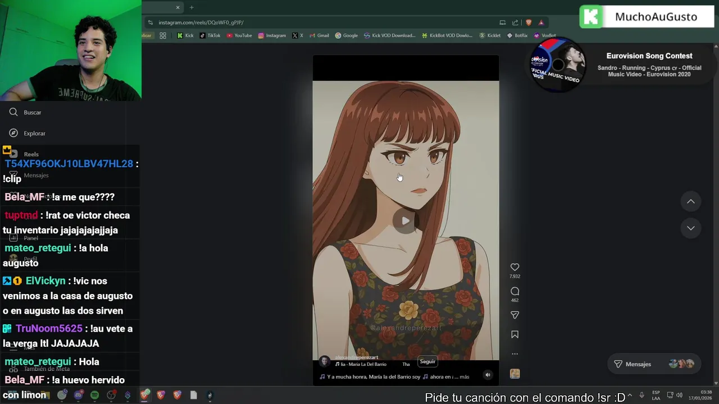Open the Instagram bookmark

point(272,35)
